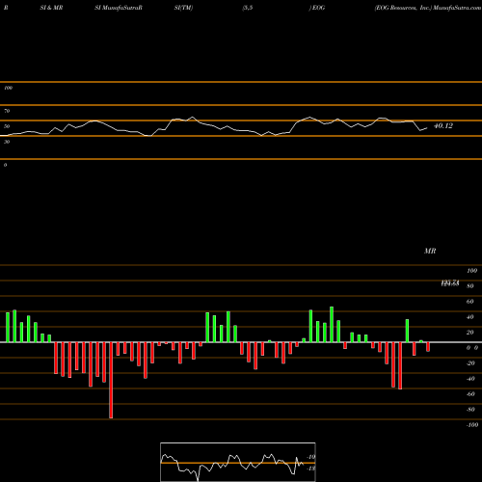The image size is (482, 482).
Task: Click the MR axis label -60
Action: 470,394
